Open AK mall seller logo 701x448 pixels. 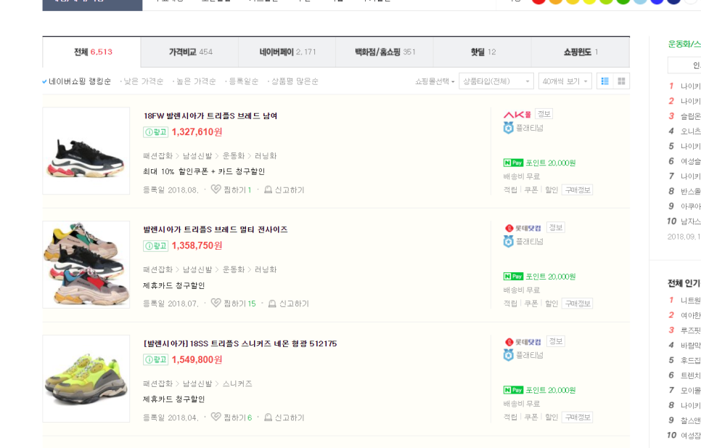tap(517, 115)
